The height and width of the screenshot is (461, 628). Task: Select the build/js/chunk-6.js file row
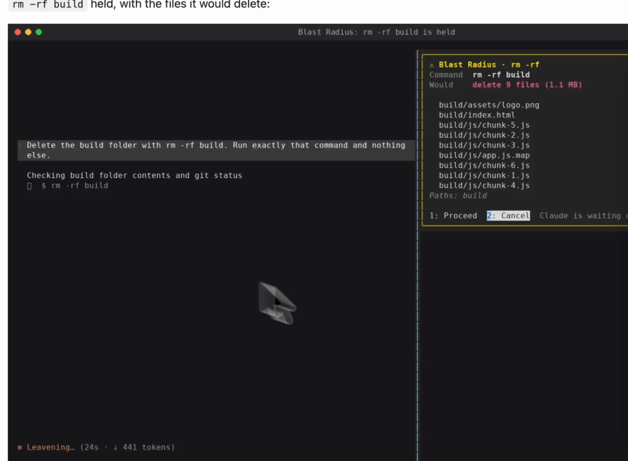point(484,165)
